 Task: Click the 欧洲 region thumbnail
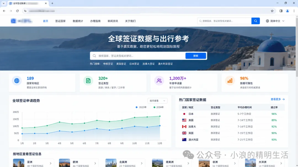[64, 163]
